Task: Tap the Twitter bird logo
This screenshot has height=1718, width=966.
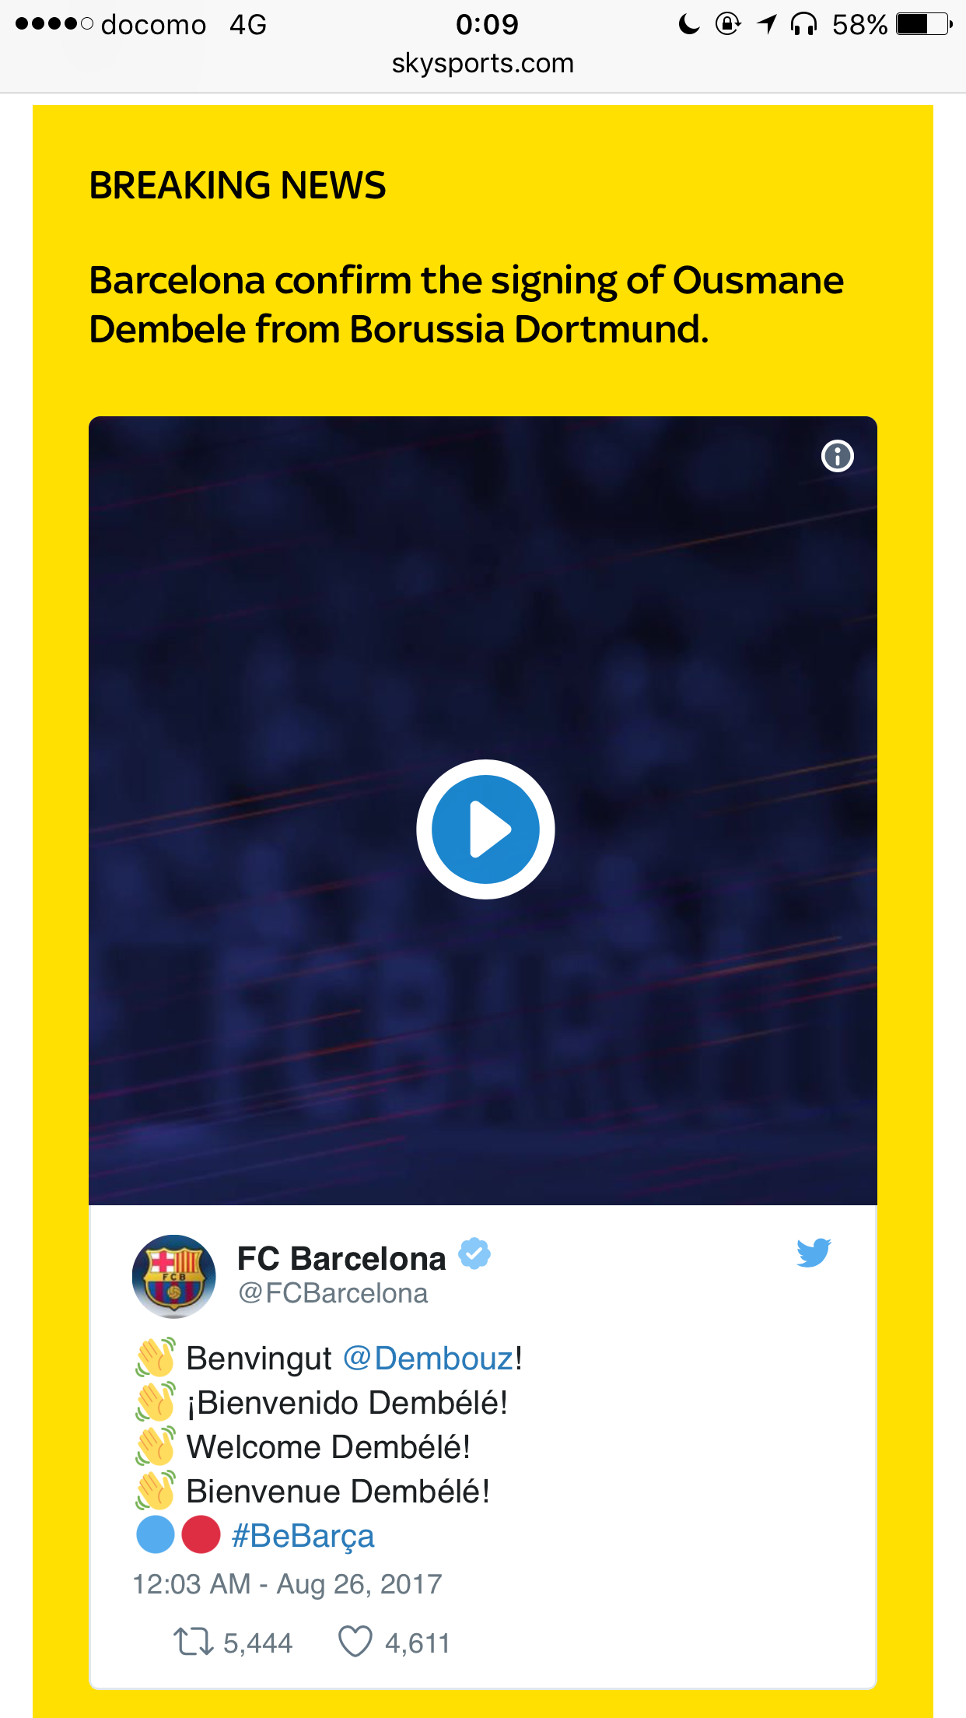Action: (x=814, y=1253)
